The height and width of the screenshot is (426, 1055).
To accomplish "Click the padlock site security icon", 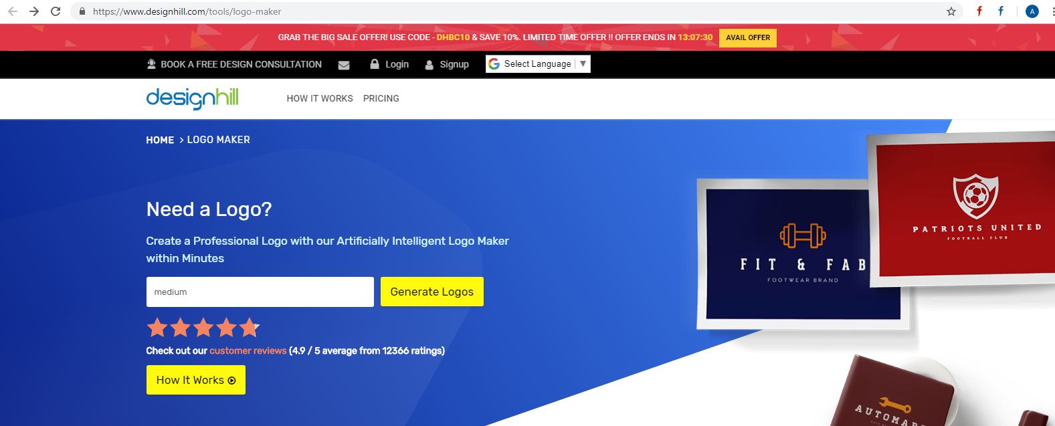I will coord(82,11).
